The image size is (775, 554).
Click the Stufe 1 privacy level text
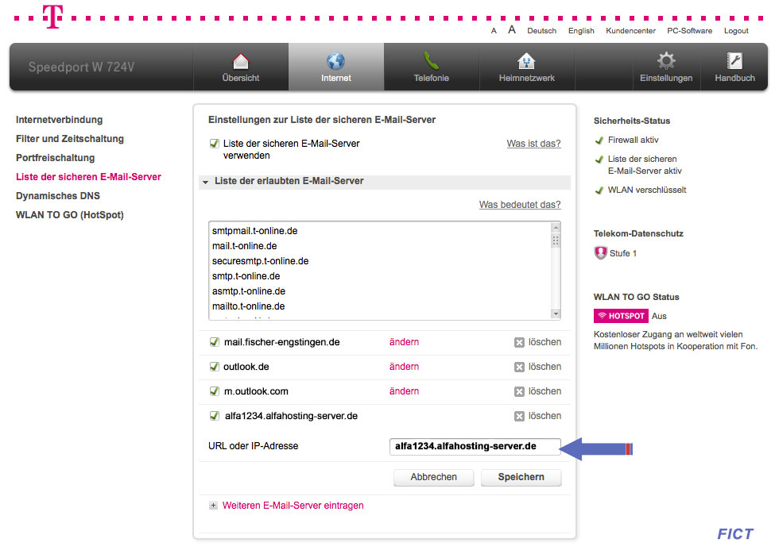pyautogui.click(x=622, y=253)
